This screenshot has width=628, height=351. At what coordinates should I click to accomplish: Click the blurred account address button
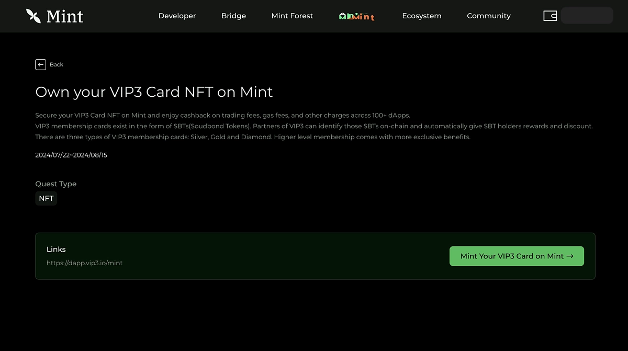pyautogui.click(x=587, y=16)
